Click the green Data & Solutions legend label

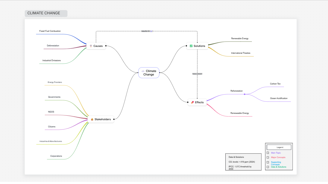click(x=279, y=167)
